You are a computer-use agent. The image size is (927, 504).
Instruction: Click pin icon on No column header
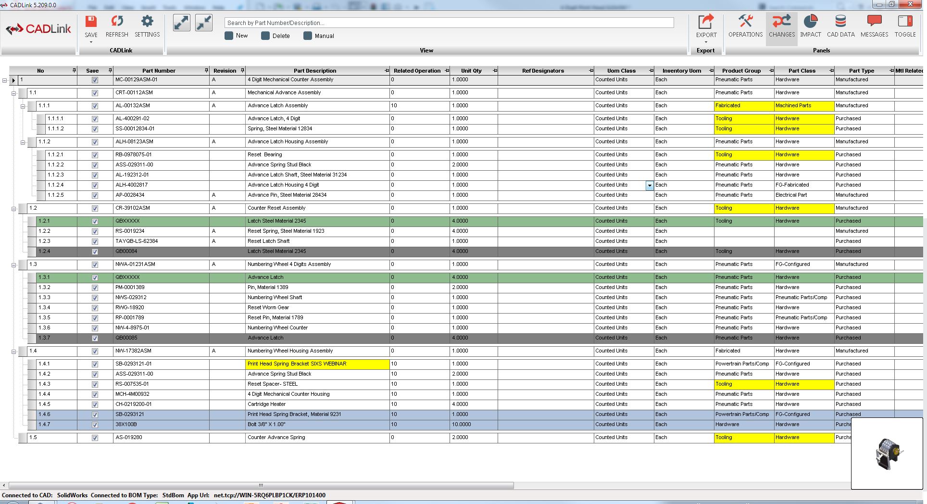point(74,70)
